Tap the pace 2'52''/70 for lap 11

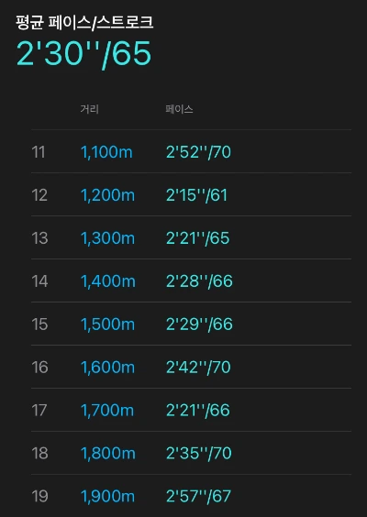click(x=198, y=152)
